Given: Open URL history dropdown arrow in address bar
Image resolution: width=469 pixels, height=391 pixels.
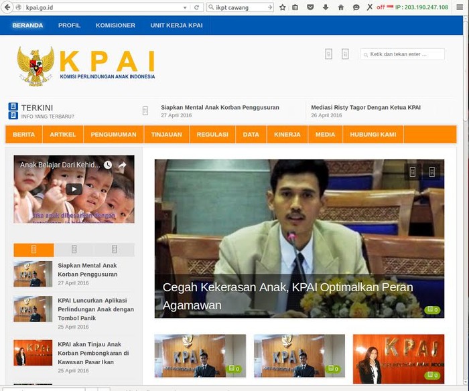Looking at the screenshot, I should (x=185, y=7).
